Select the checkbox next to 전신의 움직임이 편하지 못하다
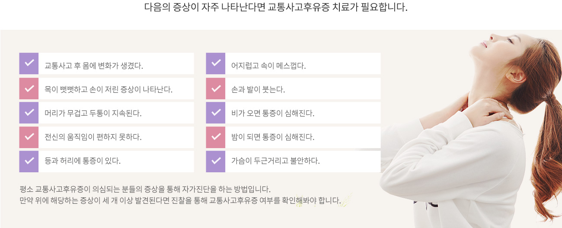 pos(29,137)
